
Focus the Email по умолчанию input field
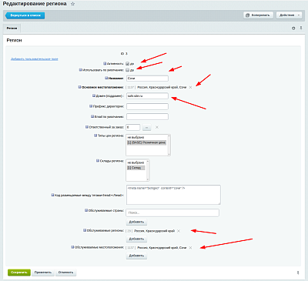point(147,117)
